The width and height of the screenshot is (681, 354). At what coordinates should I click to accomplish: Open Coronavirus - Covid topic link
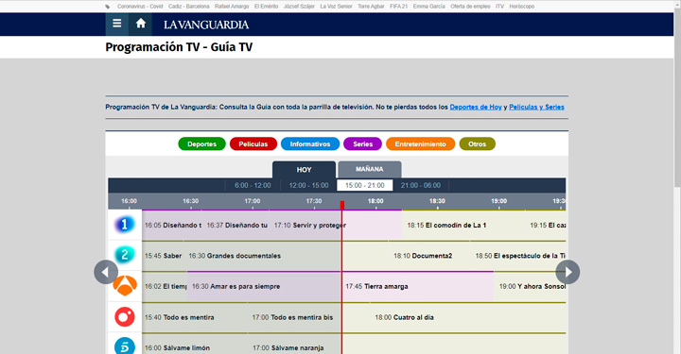[140, 7]
